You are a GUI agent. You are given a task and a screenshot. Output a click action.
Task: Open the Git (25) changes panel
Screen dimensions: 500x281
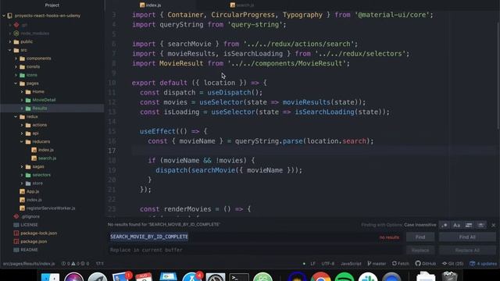click(452, 264)
